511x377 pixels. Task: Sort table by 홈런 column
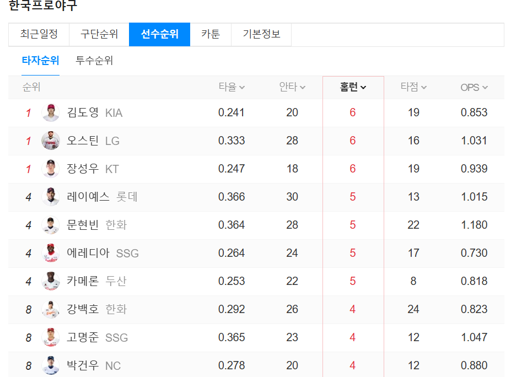pyautogui.click(x=353, y=87)
